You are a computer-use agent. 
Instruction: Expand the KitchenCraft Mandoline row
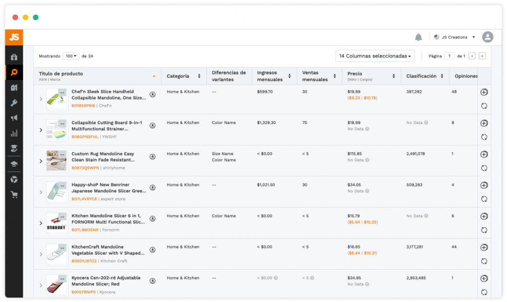[41, 254]
